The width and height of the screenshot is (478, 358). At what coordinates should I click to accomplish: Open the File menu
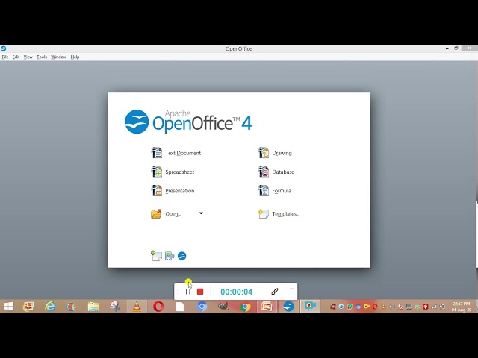point(5,57)
